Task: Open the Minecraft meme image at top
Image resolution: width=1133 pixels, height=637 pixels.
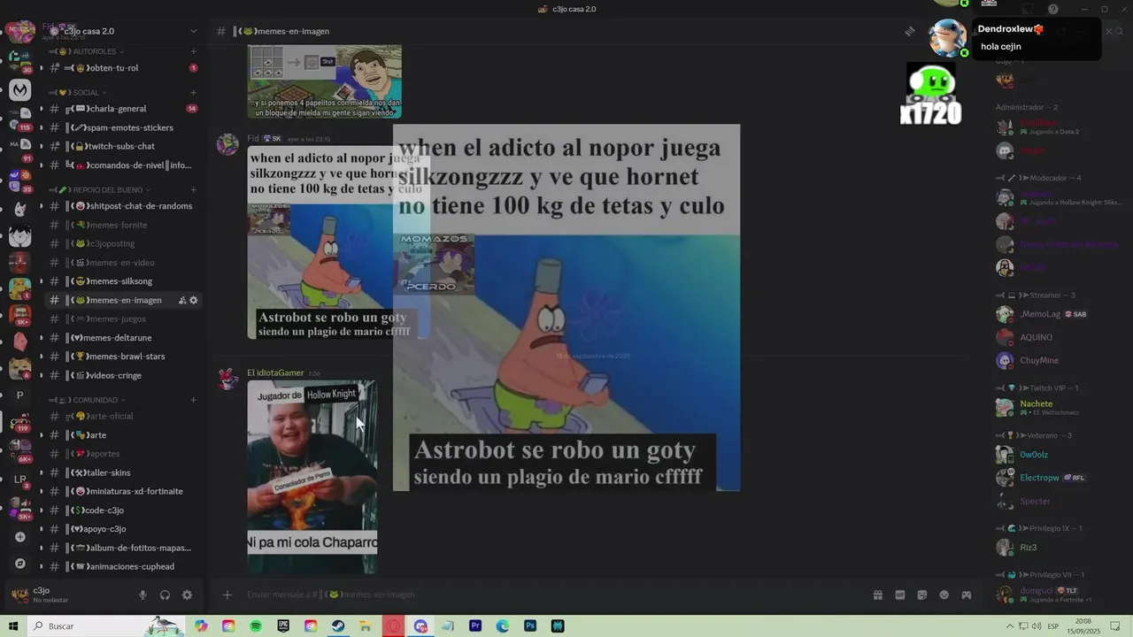Action: pos(324,81)
